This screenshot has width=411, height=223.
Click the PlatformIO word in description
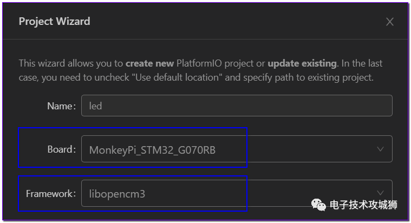[x=199, y=63]
